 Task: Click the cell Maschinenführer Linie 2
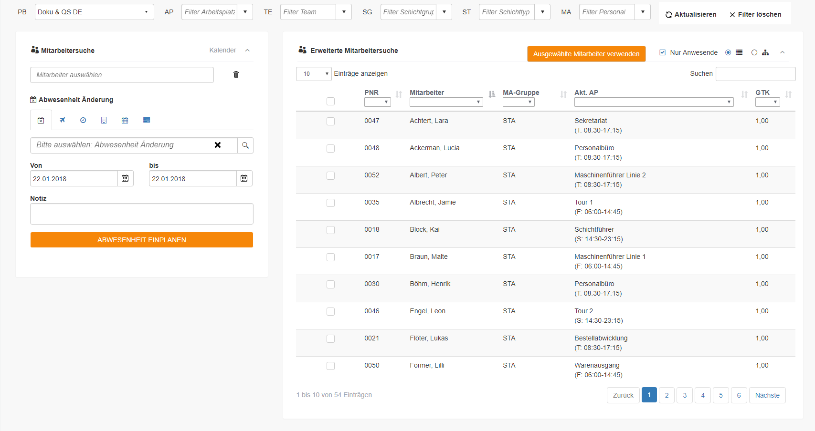coord(610,175)
